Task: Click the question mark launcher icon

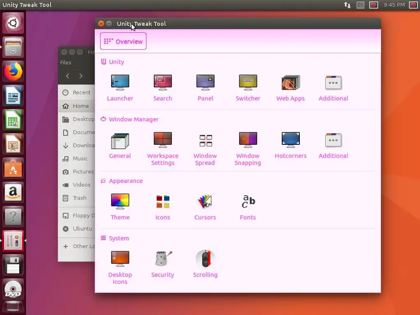Action: [x=13, y=217]
